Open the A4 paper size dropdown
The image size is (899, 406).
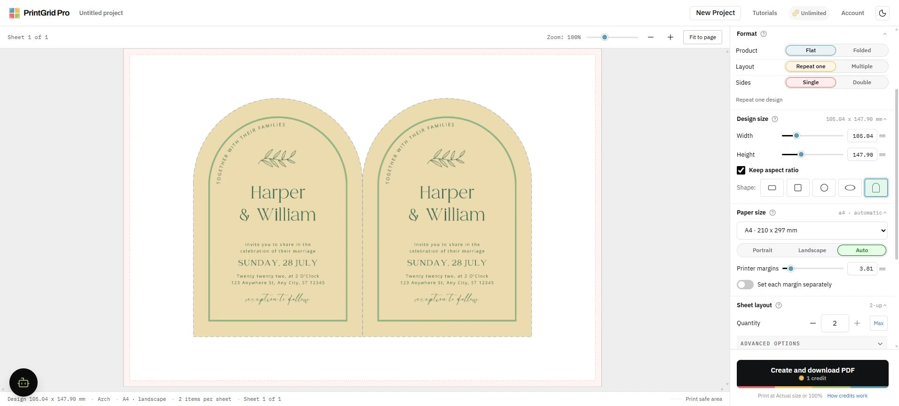812,231
